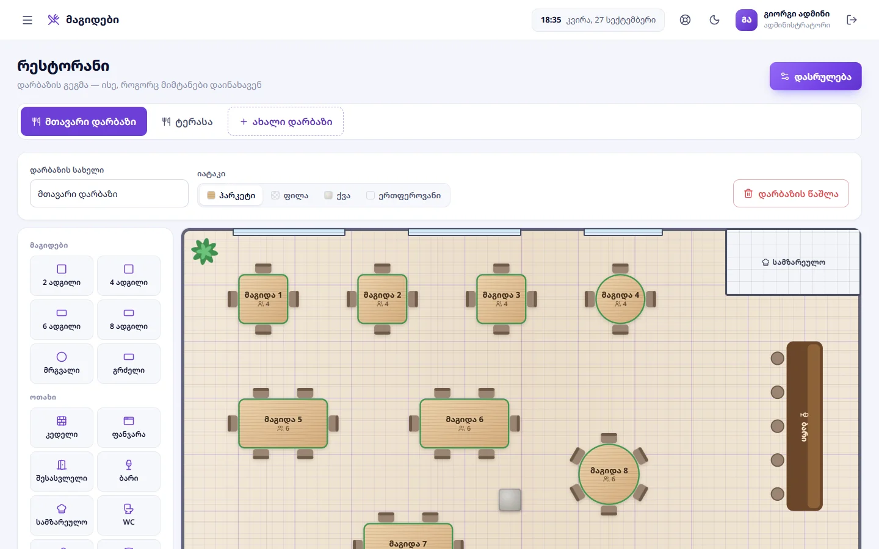
Task: Open the help lifebuoy icon
Action: (685, 20)
